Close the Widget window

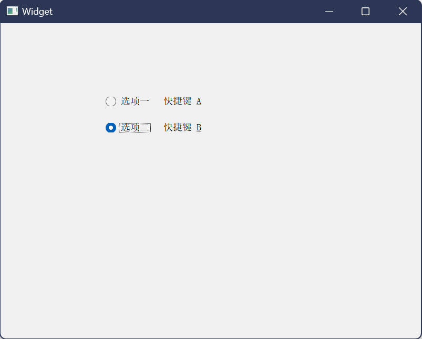click(403, 12)
